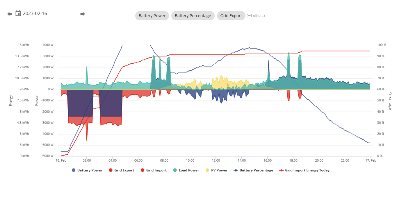Click the Battery Power blue legend dot
Viewport: 406px width, 204px height.
(x=74, y=170)
